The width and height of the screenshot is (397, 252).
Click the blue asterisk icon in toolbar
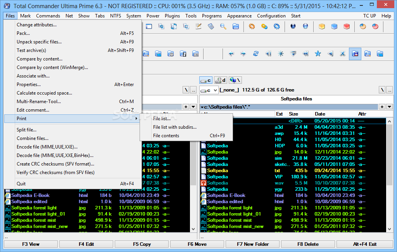click(x=281, y=54)
